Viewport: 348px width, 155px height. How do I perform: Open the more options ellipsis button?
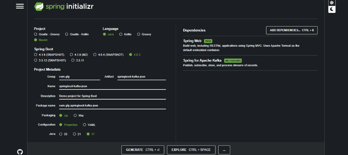[224, 150]
